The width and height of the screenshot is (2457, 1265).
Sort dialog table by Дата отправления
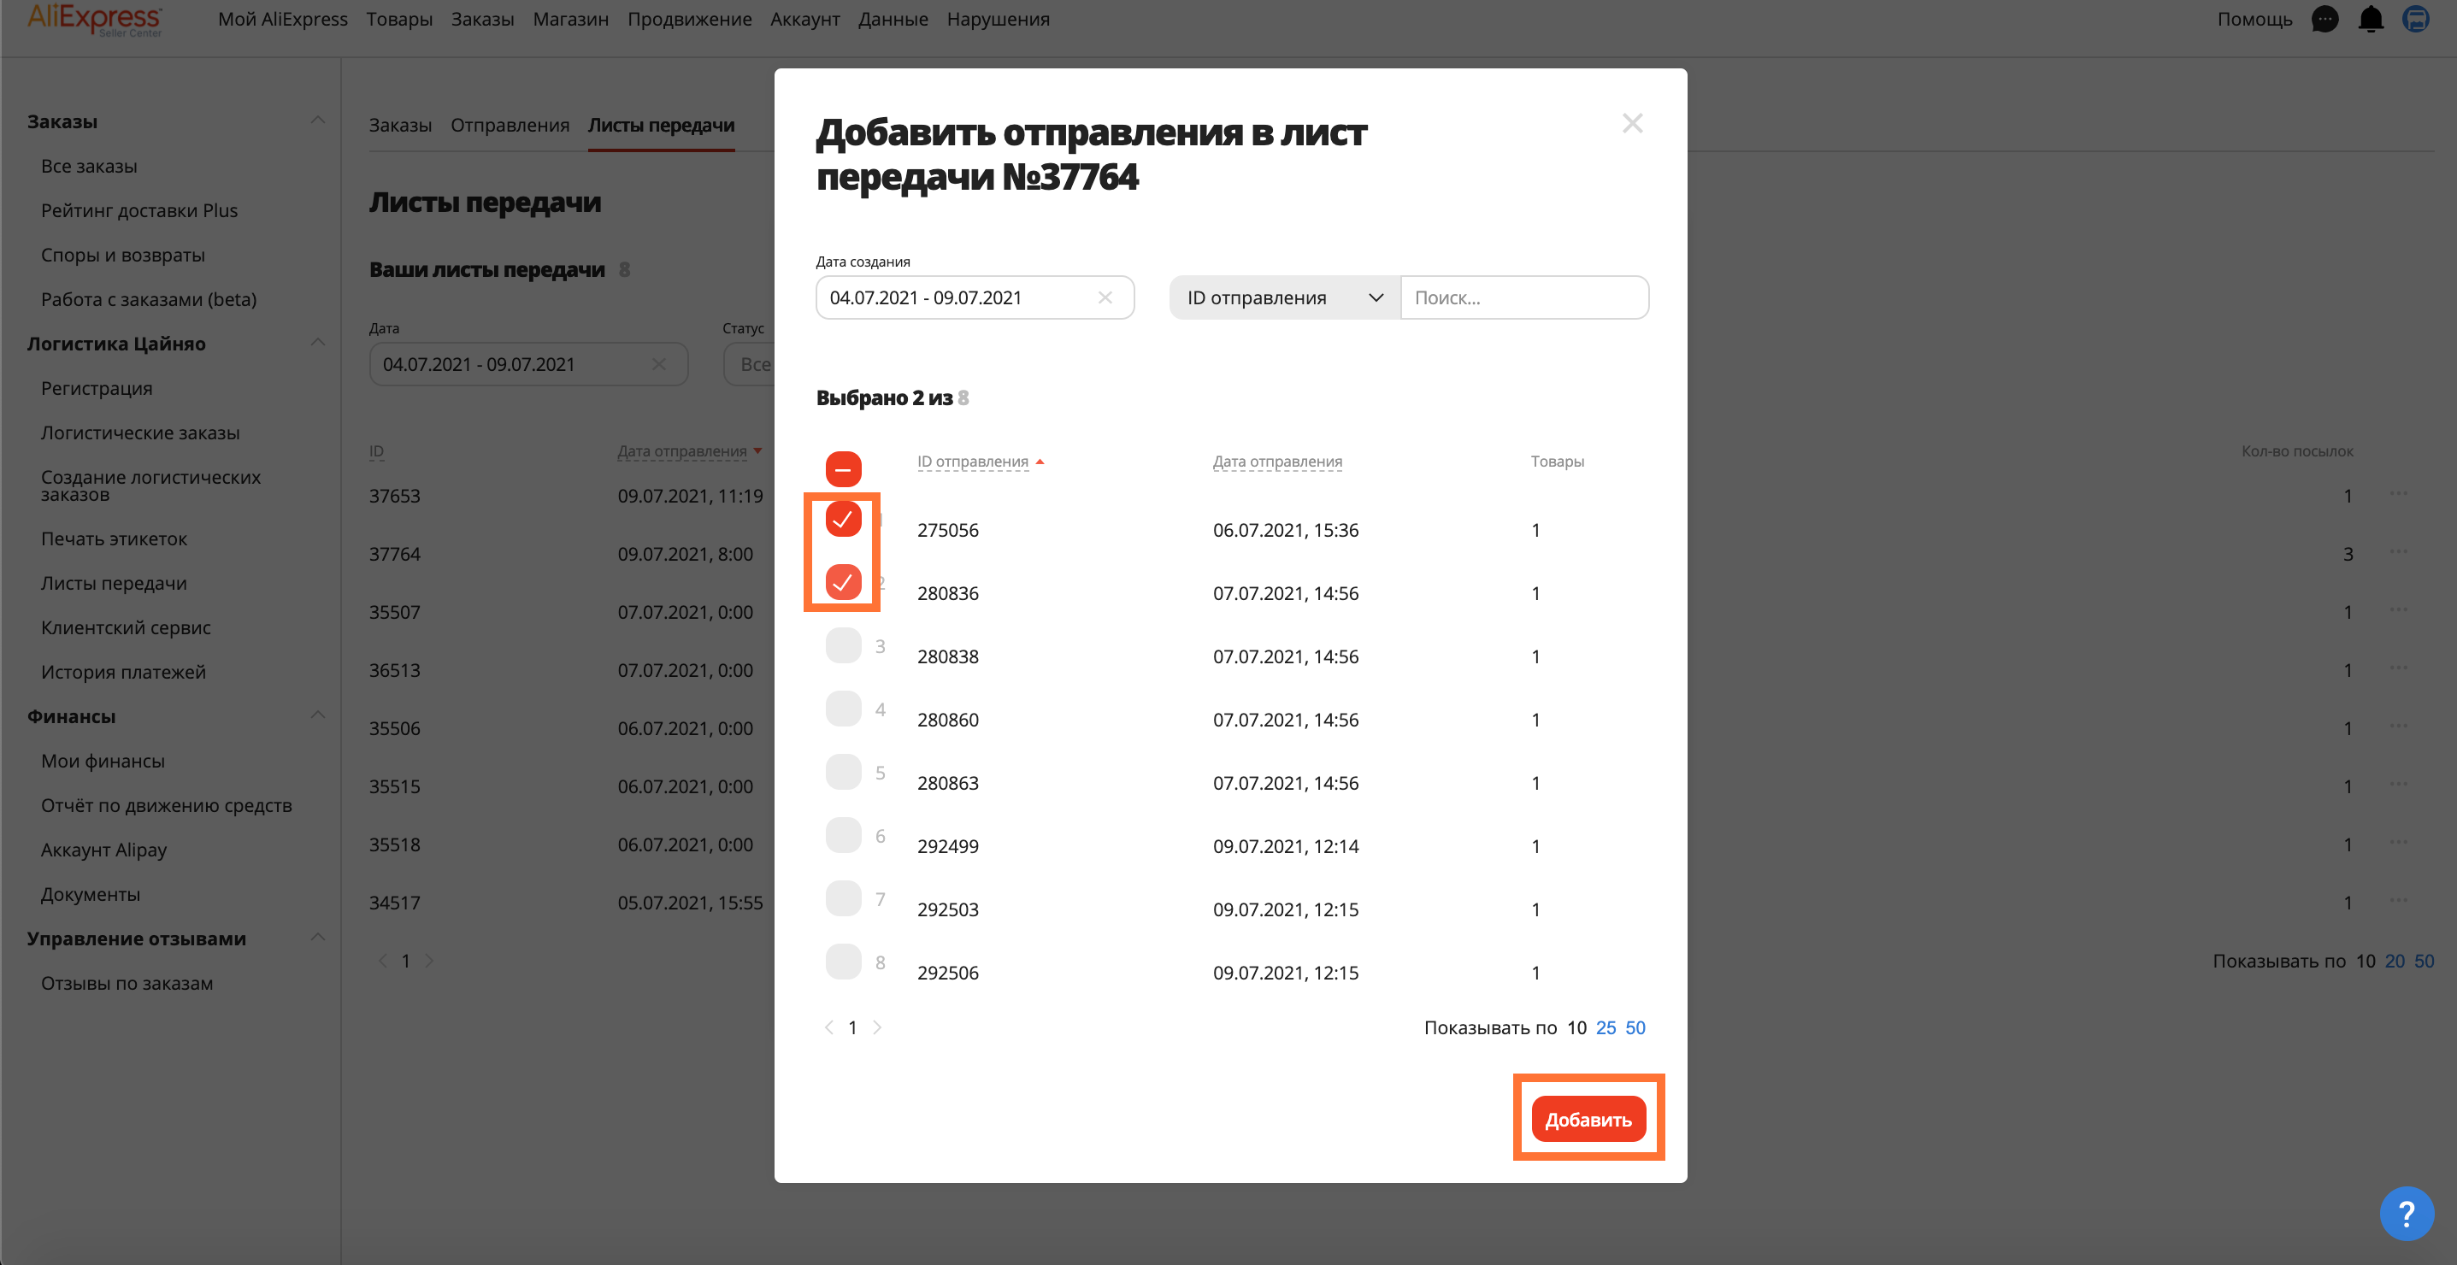pyautogui.click(x=1277, y=462)
